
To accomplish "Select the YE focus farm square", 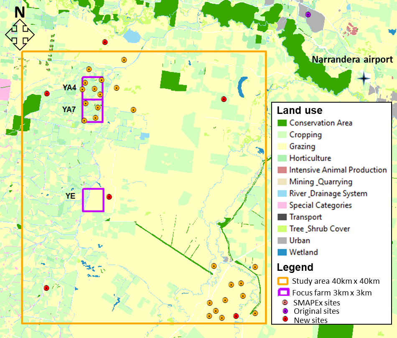I will pyautogui.click(x=93, y=200).
